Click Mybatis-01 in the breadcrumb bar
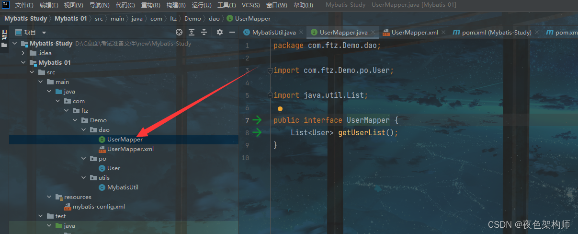 tap(70, 19)
